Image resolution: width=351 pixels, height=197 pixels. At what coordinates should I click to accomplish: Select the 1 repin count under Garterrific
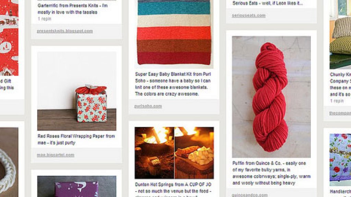pos(44,19)
